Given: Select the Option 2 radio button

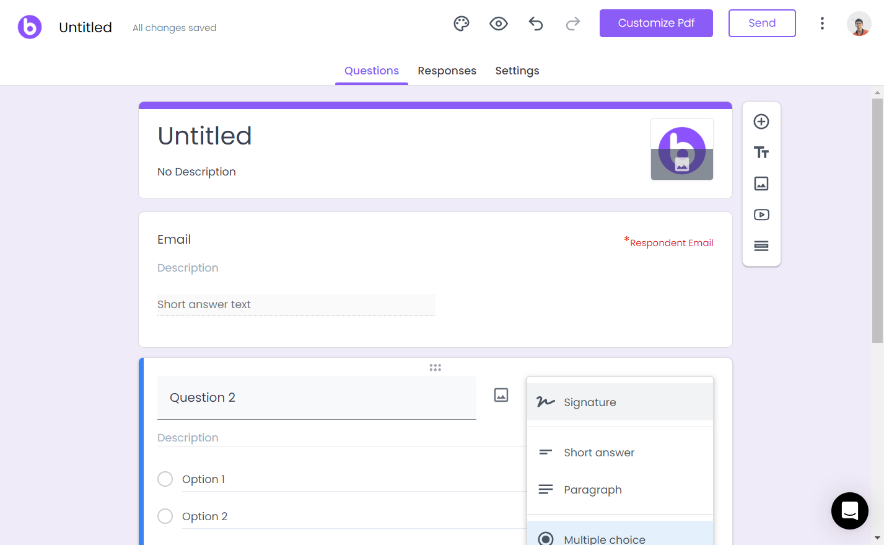Looking at the screenshot, I should (165, 516).
